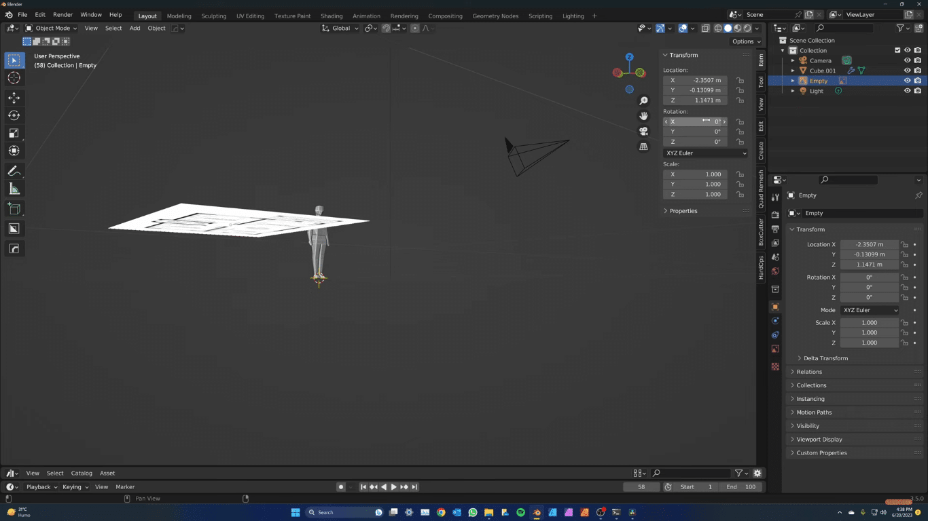Switch to Wireframe viewport shading
This screenshot has width=928, height=521.
click(x=718, y=28)
